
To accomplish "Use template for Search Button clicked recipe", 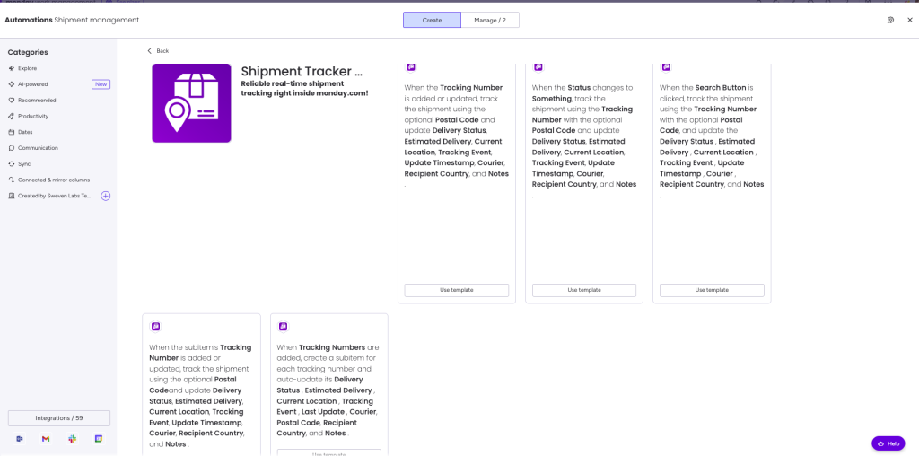I will pyautogui.click(x=712, y=290).
